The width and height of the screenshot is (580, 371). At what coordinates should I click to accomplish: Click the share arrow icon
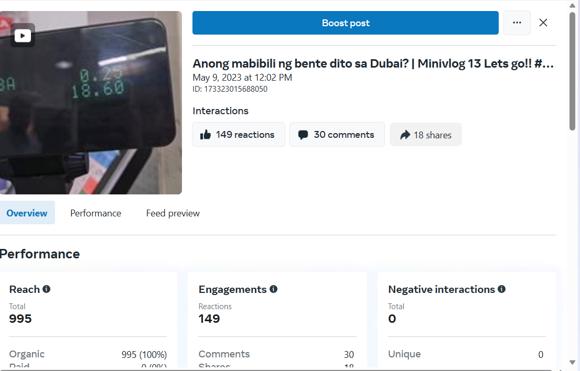405,135
